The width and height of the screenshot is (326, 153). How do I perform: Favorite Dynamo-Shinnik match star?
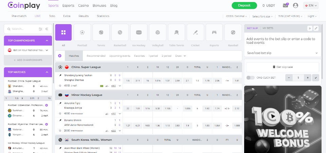click(x=60, y=131)
